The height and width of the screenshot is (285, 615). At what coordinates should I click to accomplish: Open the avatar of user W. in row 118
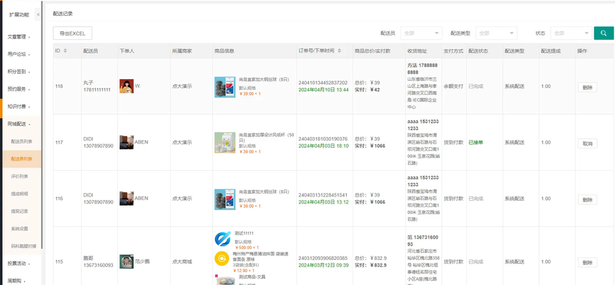[x=127, y=86]
